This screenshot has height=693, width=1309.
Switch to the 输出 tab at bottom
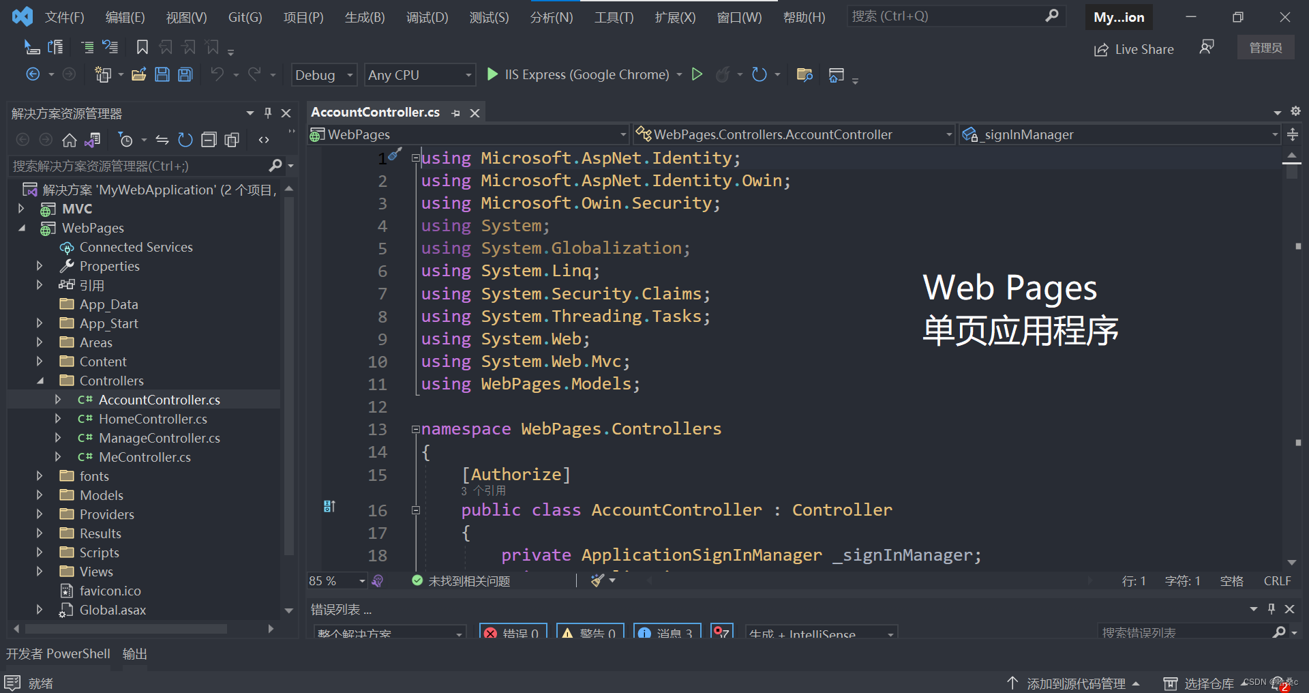tap(135, 653)
